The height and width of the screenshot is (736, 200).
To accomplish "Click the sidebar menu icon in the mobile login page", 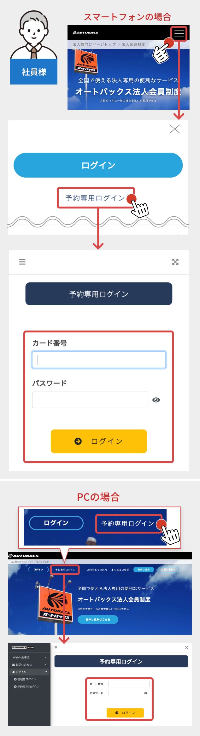I will (x=22, y=262).
